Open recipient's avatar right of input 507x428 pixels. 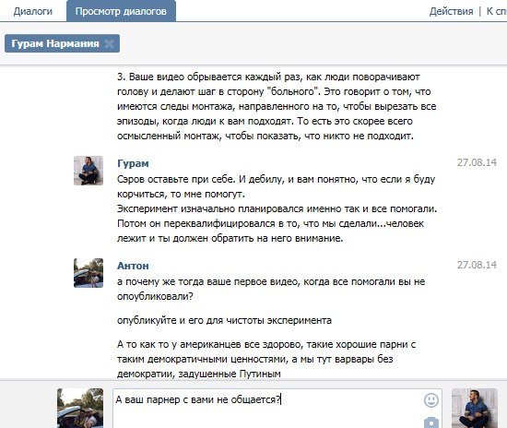click(475, 409)
